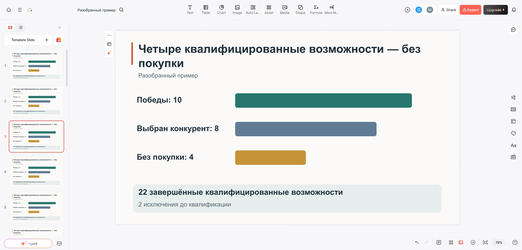Click the Upgrade button
Image resolution: width=522 pixels, height=250 pixels.
tap(496, 10)
